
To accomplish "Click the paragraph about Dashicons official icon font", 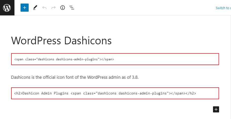I will click(75, 77).
